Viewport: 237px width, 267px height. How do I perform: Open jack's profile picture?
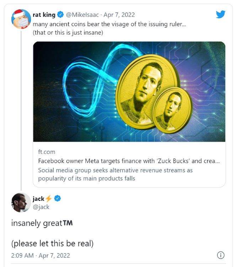pos(21,202)
